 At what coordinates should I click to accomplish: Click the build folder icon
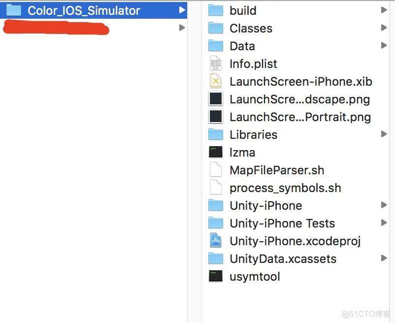(x=216, y=10)
